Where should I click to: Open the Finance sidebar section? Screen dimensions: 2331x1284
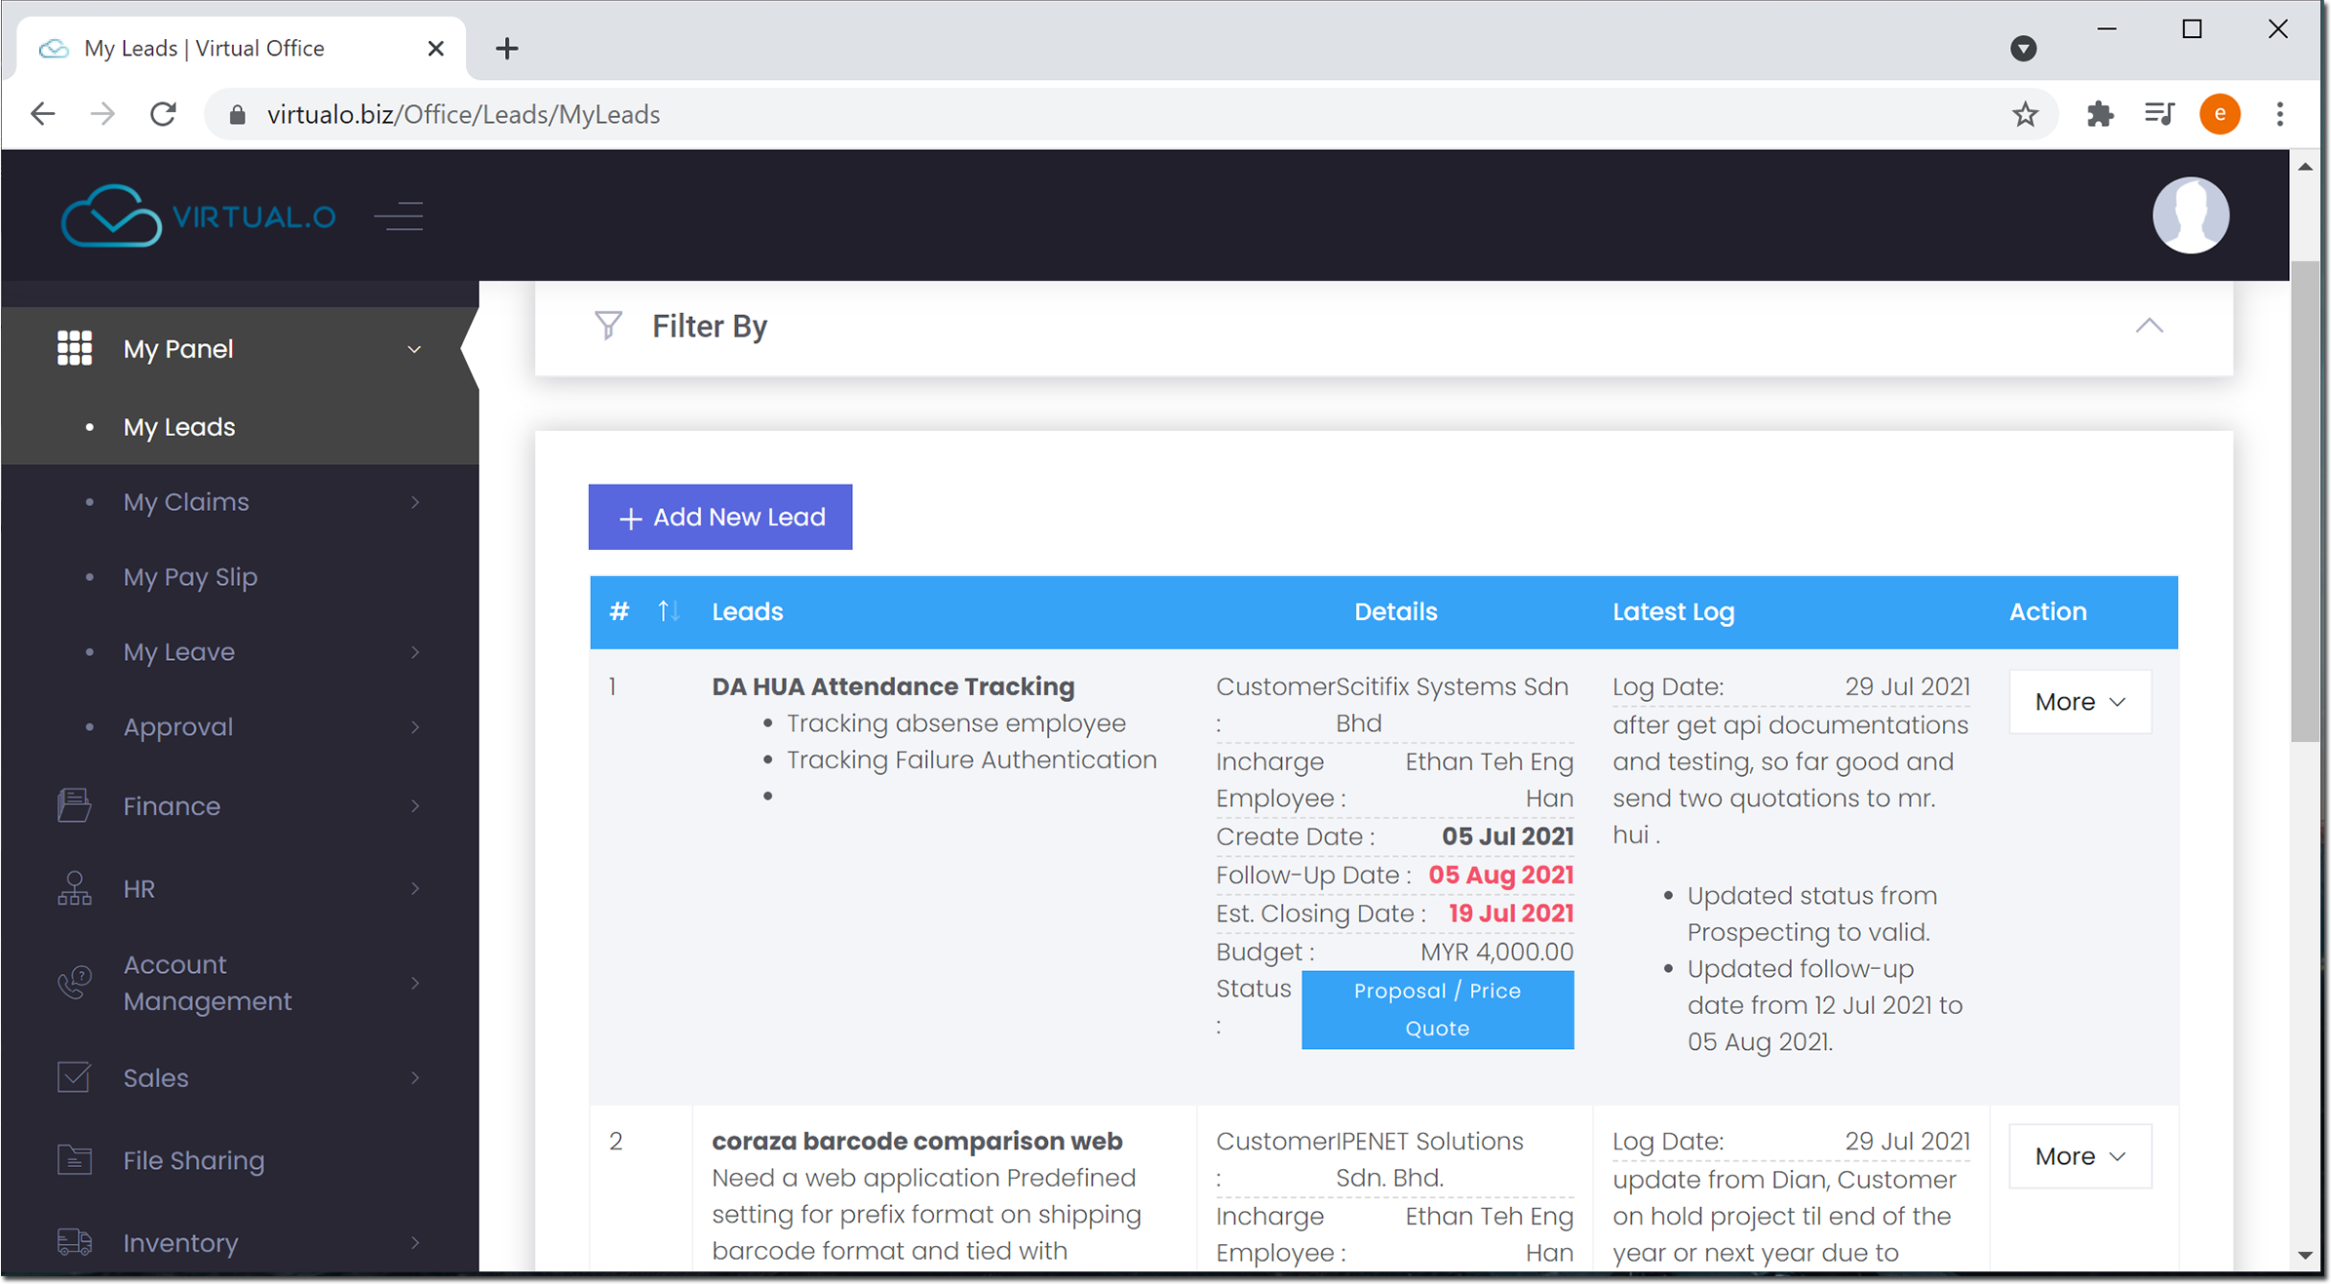tap(172, 806)
